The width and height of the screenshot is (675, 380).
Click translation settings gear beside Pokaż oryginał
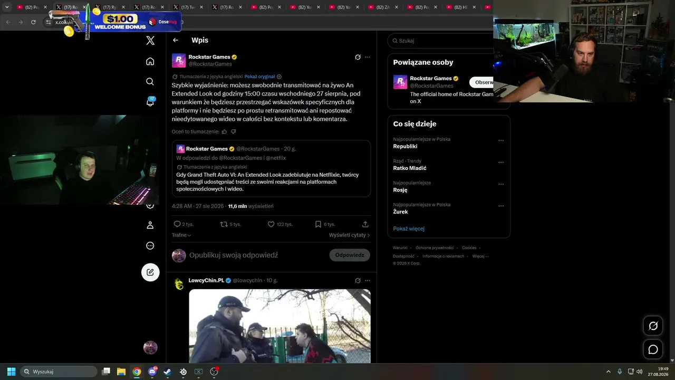(x=279, y=77)
